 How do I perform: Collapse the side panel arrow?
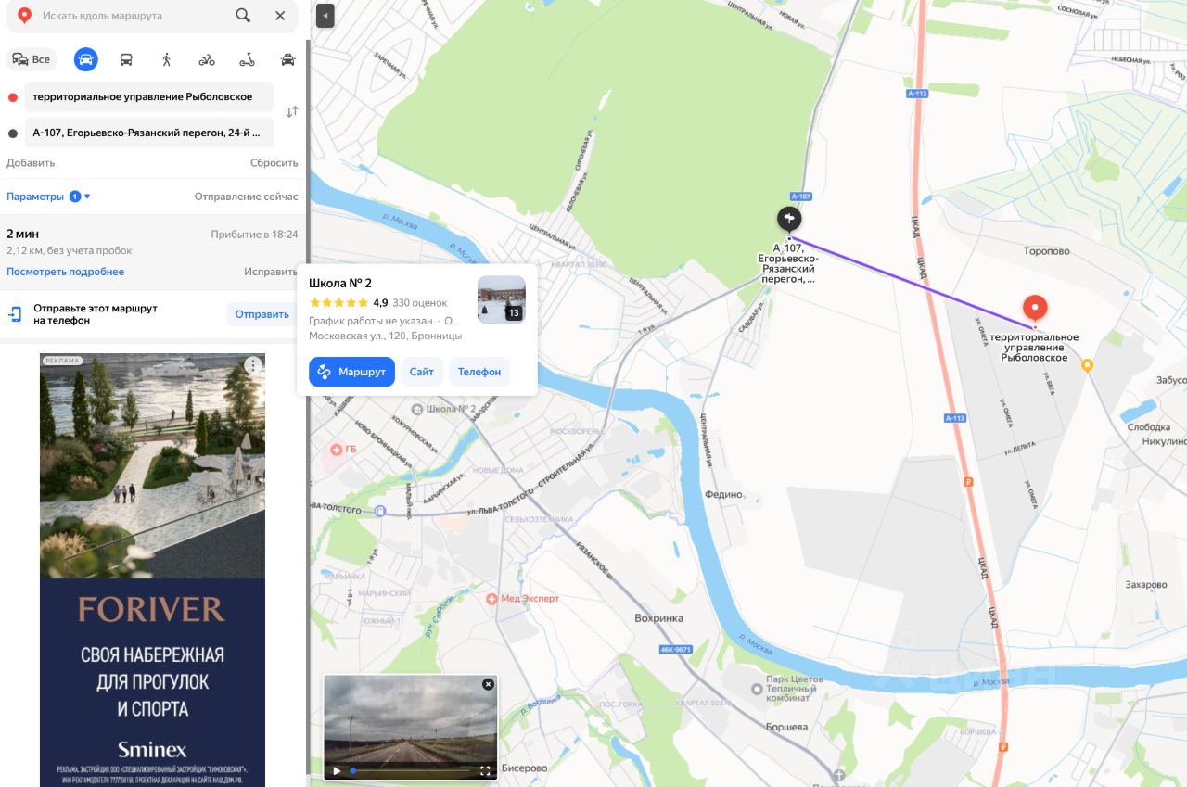point(325,16)
